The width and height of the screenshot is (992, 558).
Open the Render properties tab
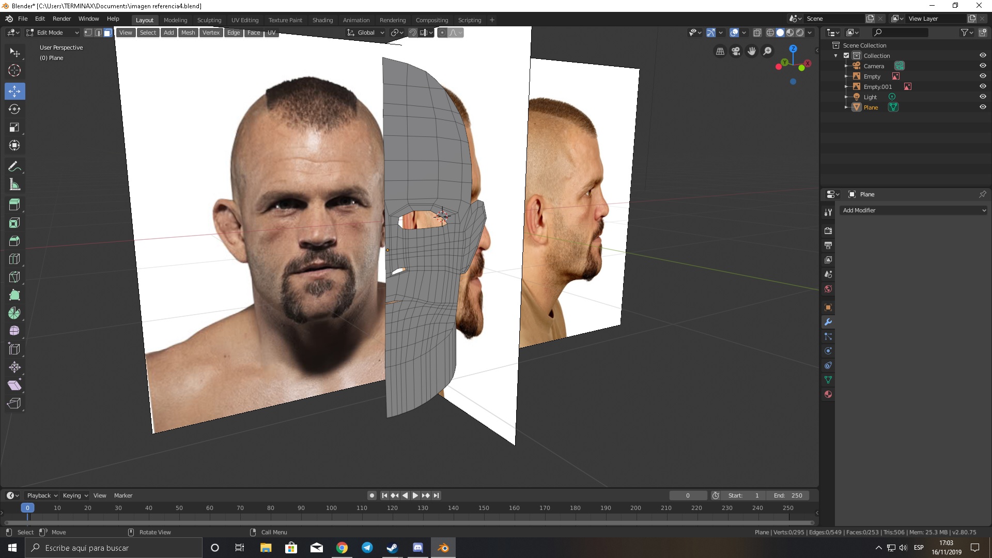(828, 230)
